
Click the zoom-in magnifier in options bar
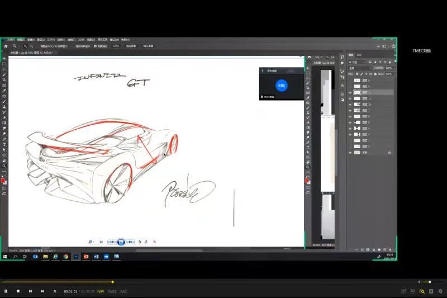tap(25, 46)
